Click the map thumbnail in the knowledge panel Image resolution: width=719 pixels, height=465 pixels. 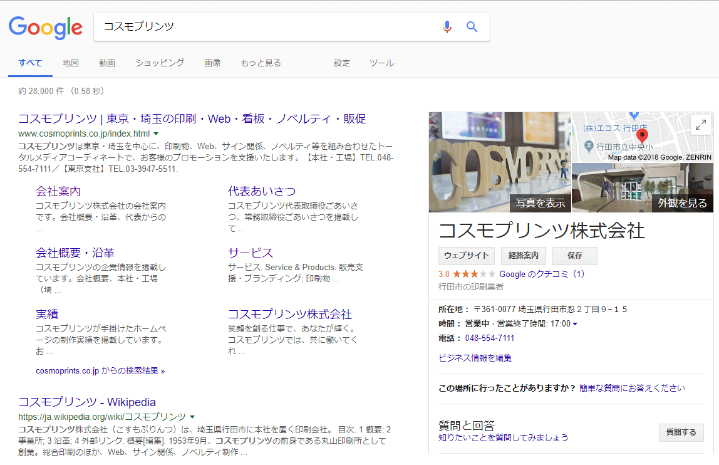click(x=643, y=137)
